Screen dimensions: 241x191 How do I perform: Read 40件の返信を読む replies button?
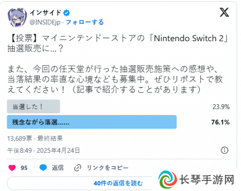pos(118,183)
